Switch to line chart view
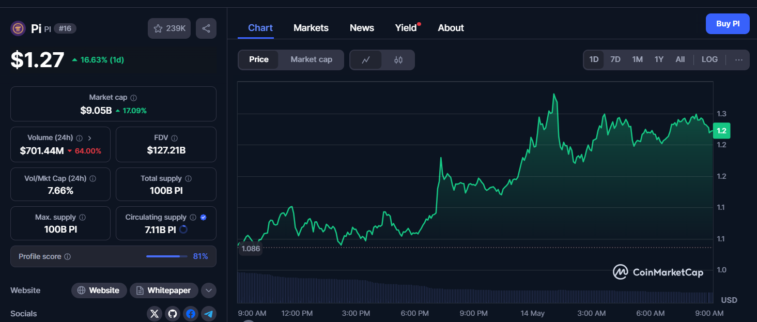 click(366, 60)
